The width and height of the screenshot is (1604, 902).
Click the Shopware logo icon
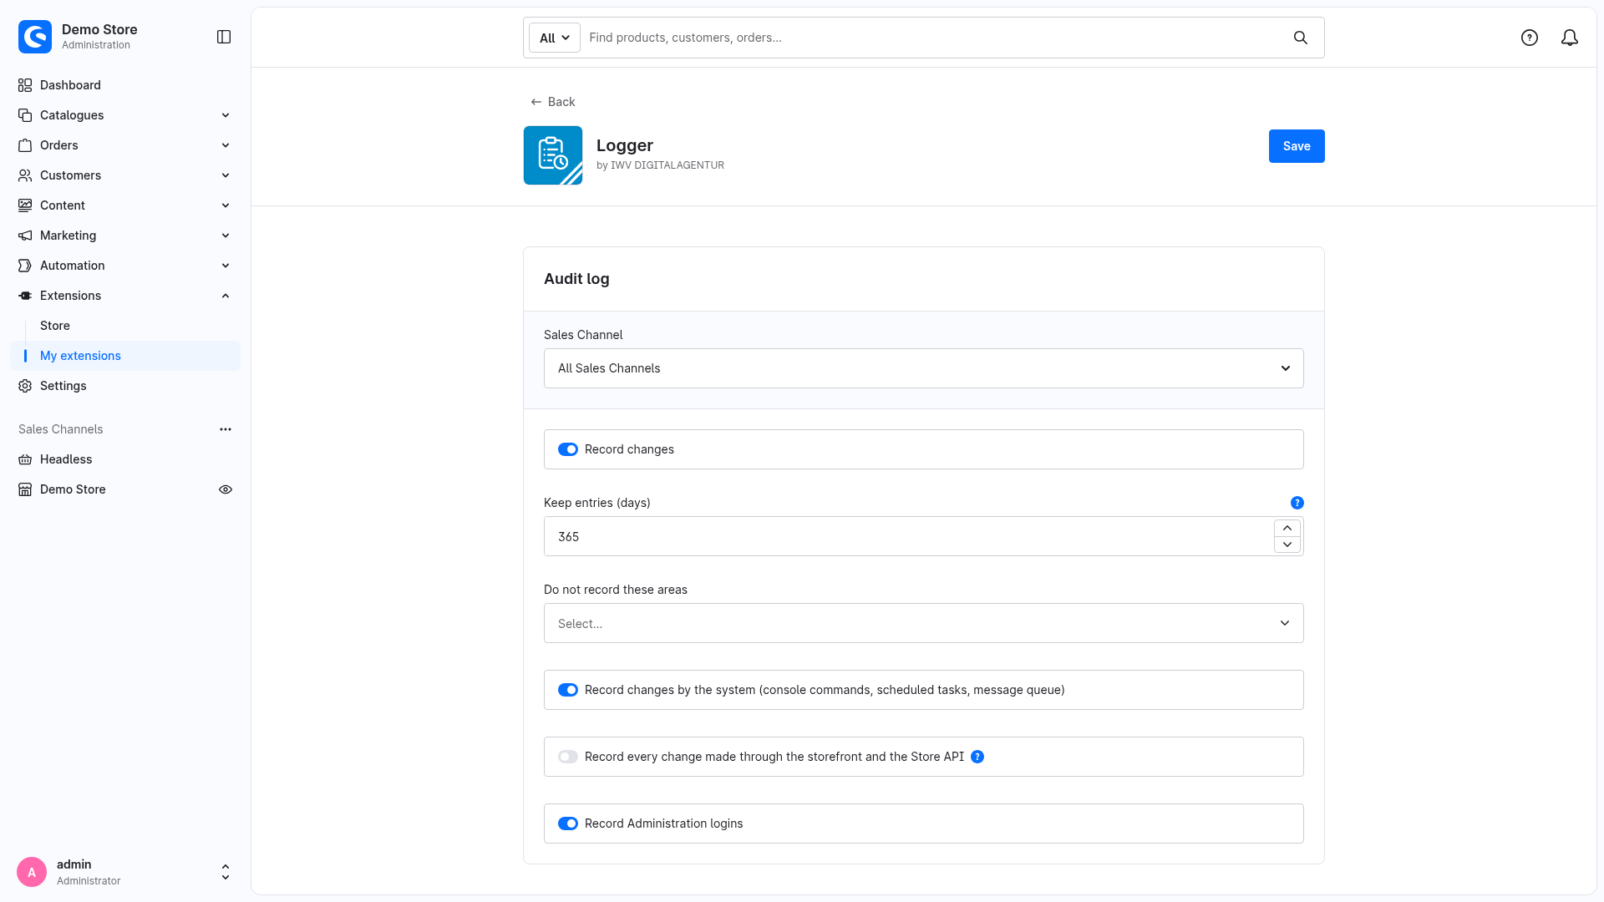(x=35, y=37)
